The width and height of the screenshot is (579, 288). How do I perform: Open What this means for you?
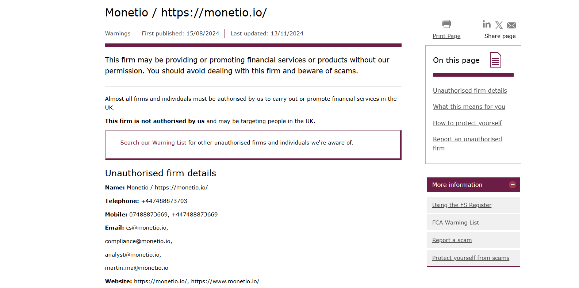pos(469,107)
